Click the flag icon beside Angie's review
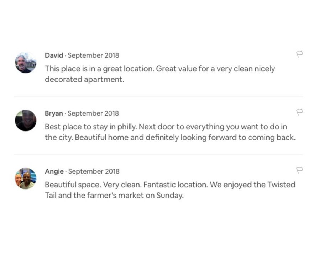Viewport: 319px width, 256px height. (x=299, y=170)
